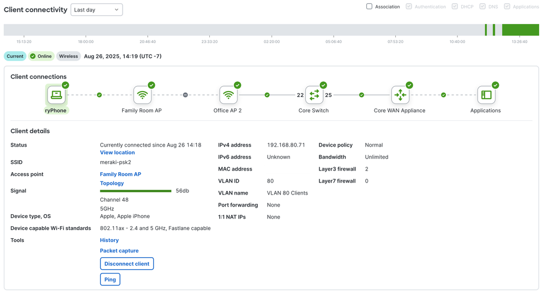Toggle the DHCP checkbox
544x291 pixels.
click(x=455, y=6)
